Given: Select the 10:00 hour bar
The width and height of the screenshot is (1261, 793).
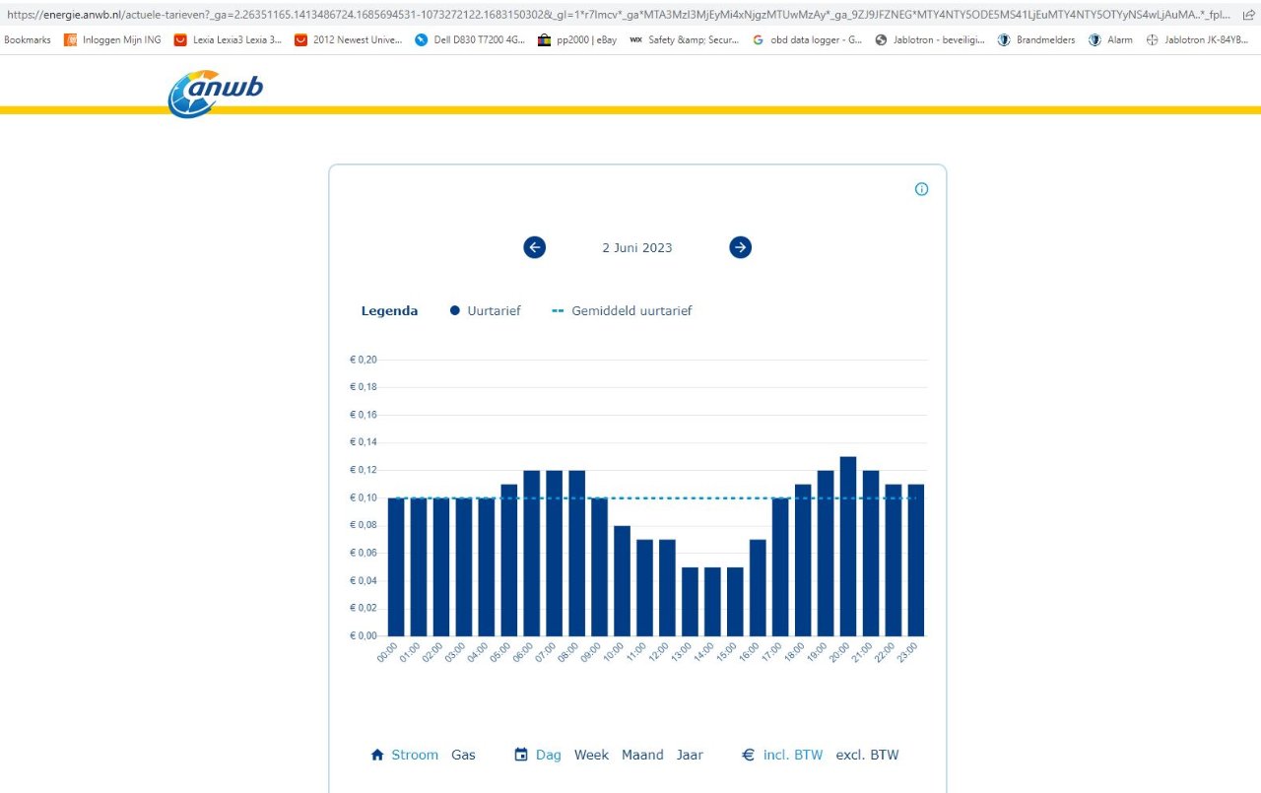Looking at the screenshot, I should tap(623, 580).
